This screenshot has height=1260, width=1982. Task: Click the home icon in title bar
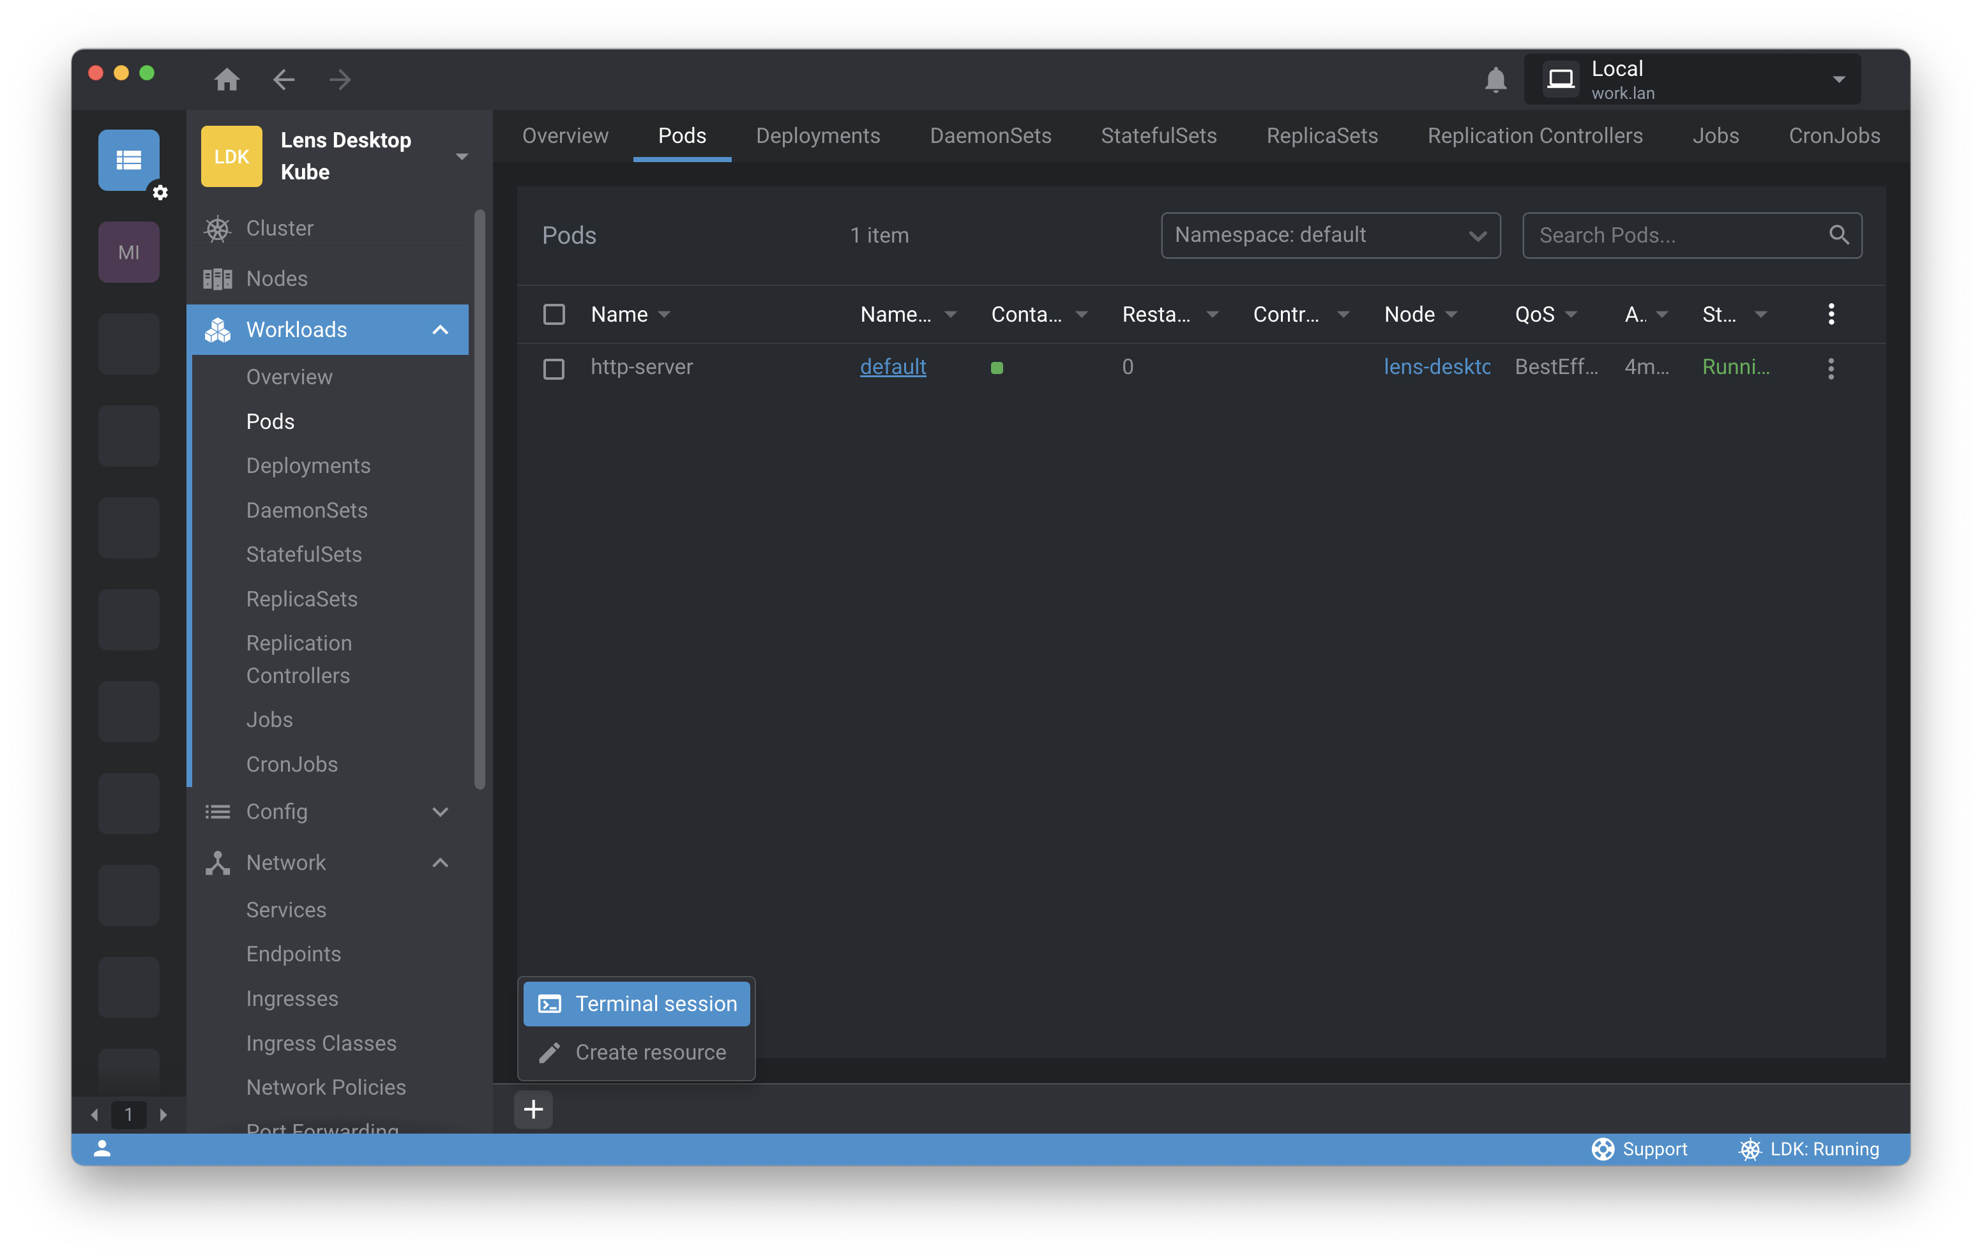pyautogui.click(x=226, y=79)
